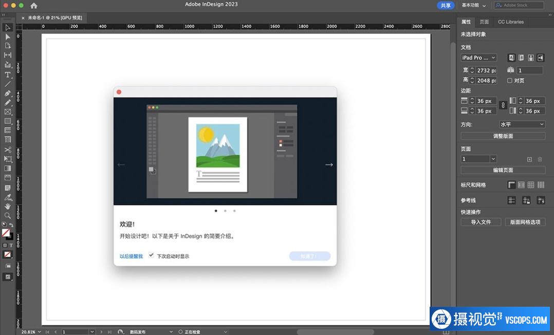554x335 pixels.
Task: Select the 未命名-1 document tab
Action: coord(52,17)
